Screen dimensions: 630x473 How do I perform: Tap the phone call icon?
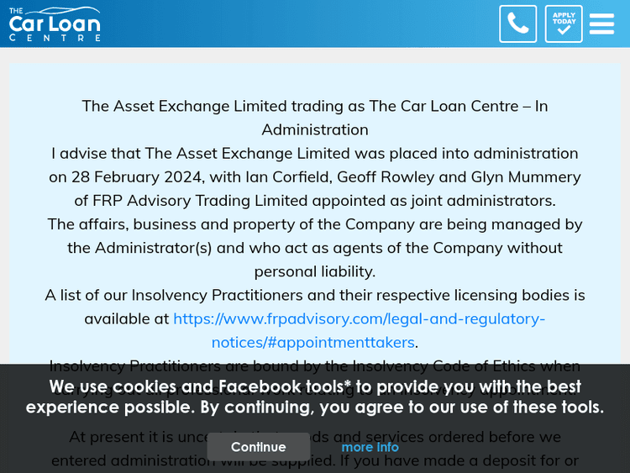point(517,24)
